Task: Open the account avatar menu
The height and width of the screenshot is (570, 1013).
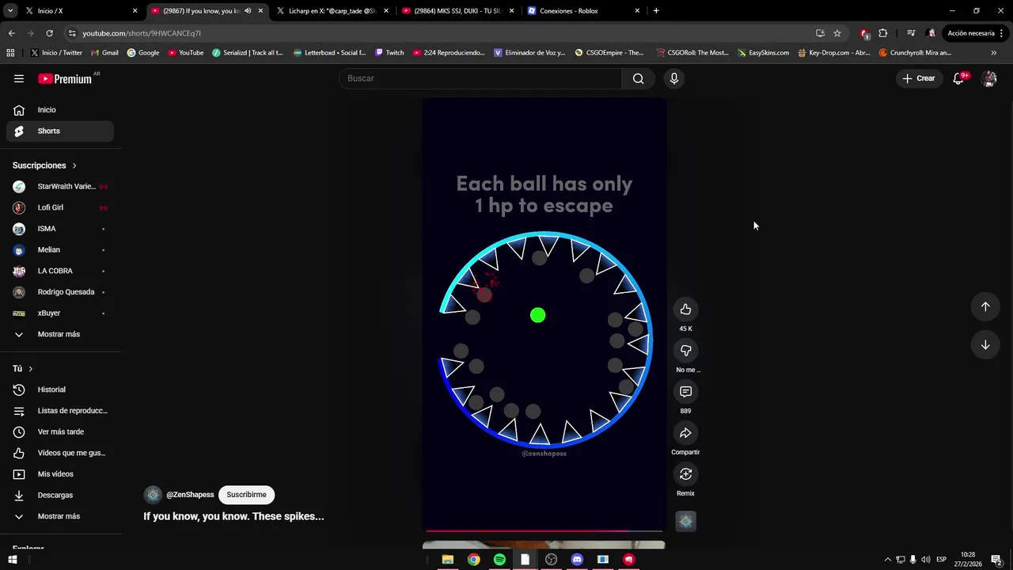Action: (988, 78)
